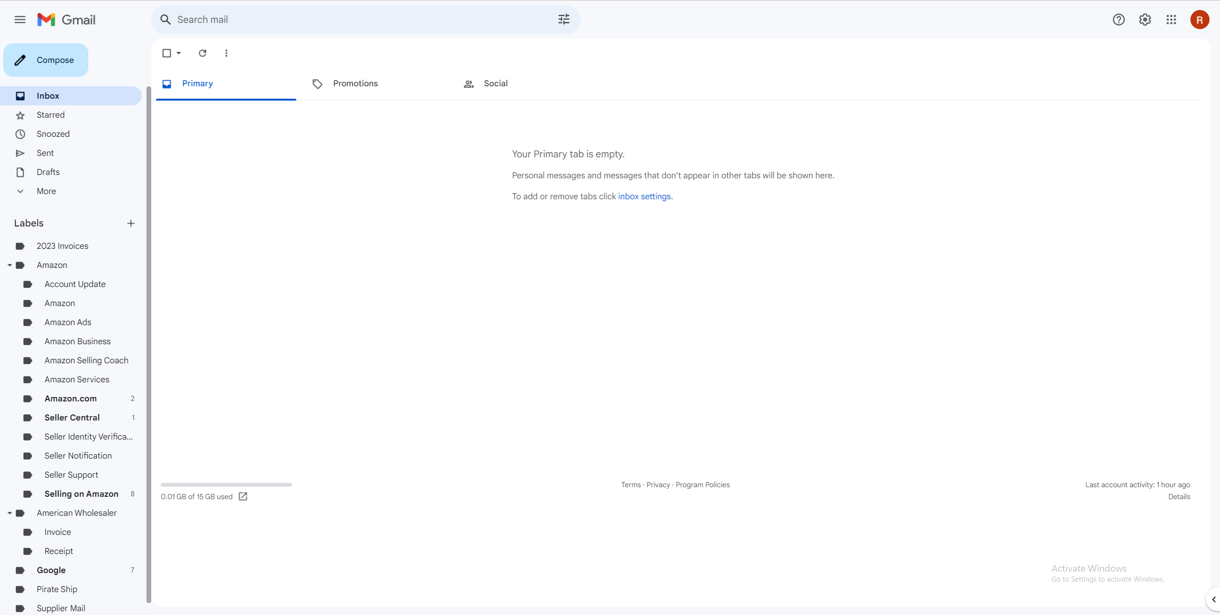Open the More options three-dot menu
This screenshot has width=1220, height=615.
(226, 53)
